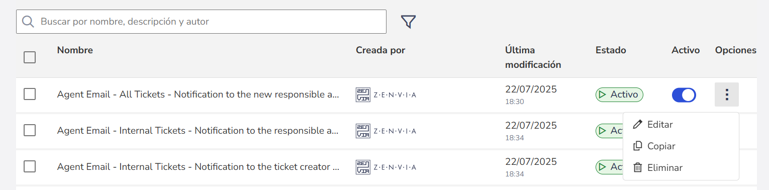The width and height of the screenshot is (769, 190).
Task: Focus the Buscar por nombre search field
Action: click(201, 22)
